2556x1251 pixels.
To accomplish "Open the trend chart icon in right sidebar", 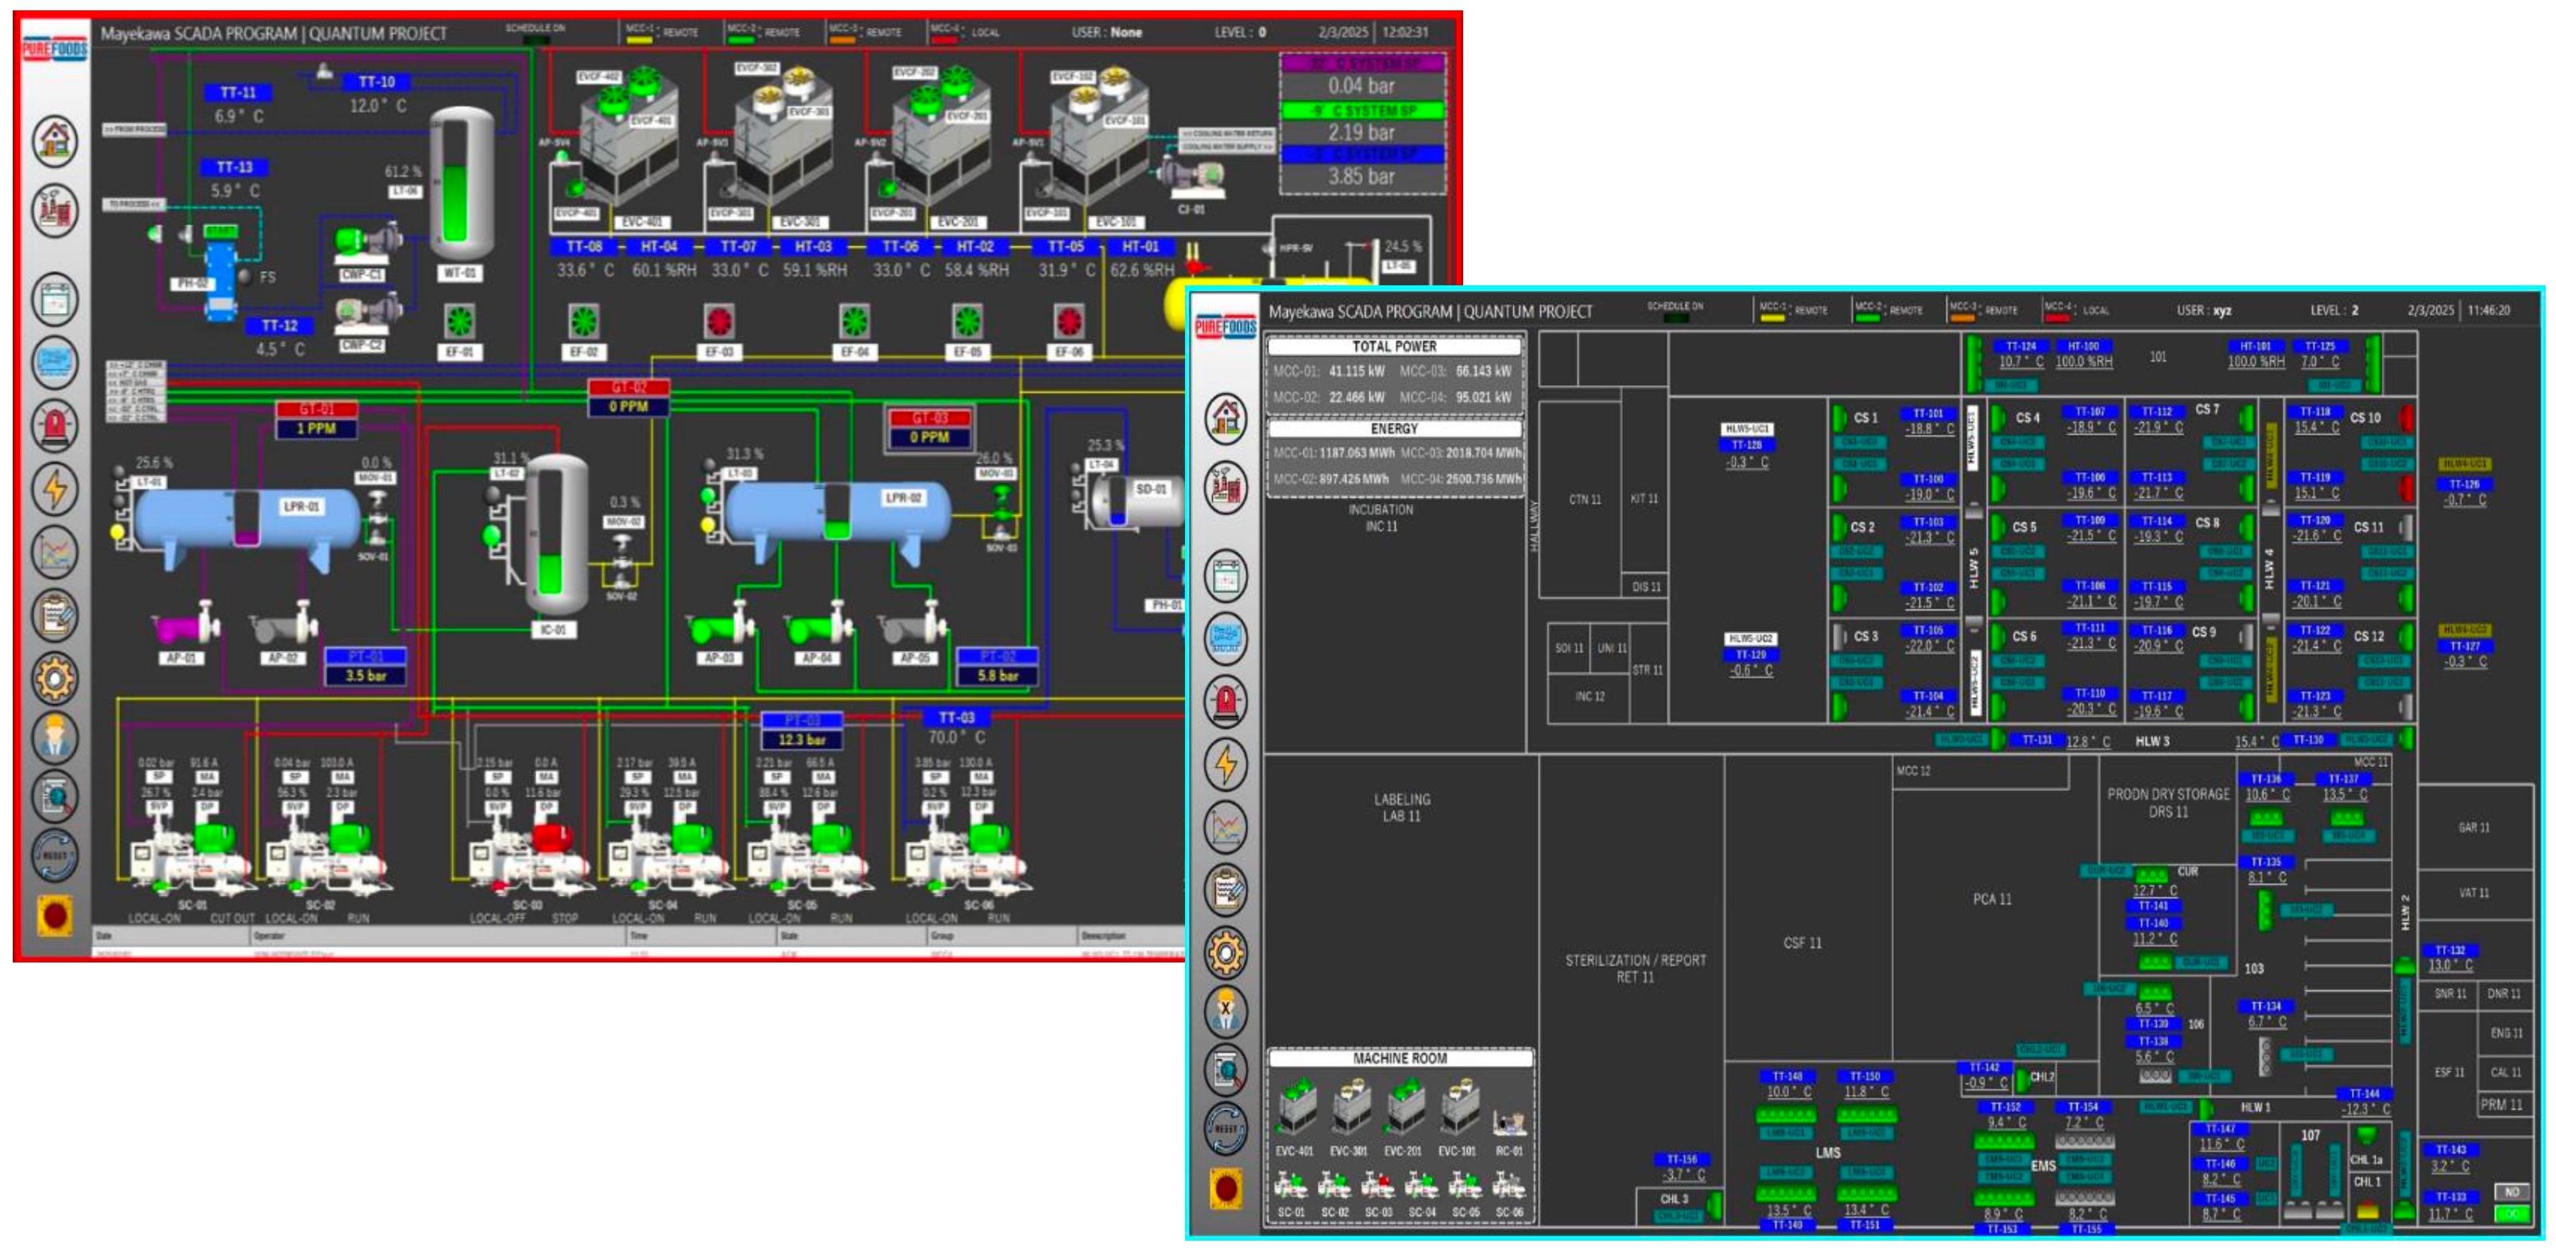I will click(x=1226, y=827).
